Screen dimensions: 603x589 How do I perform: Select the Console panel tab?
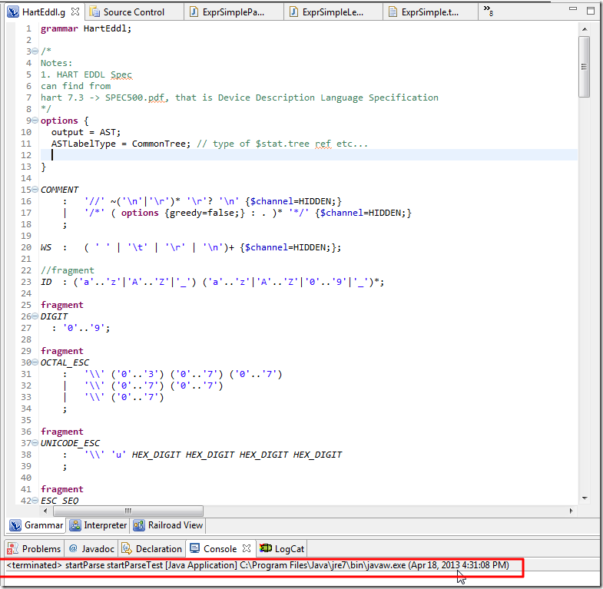220,548
